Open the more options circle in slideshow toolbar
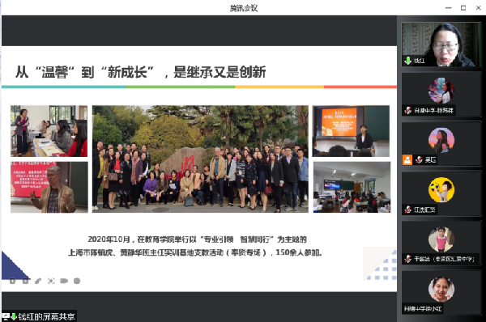Screen dimensions: 486x322 (77, 281)
